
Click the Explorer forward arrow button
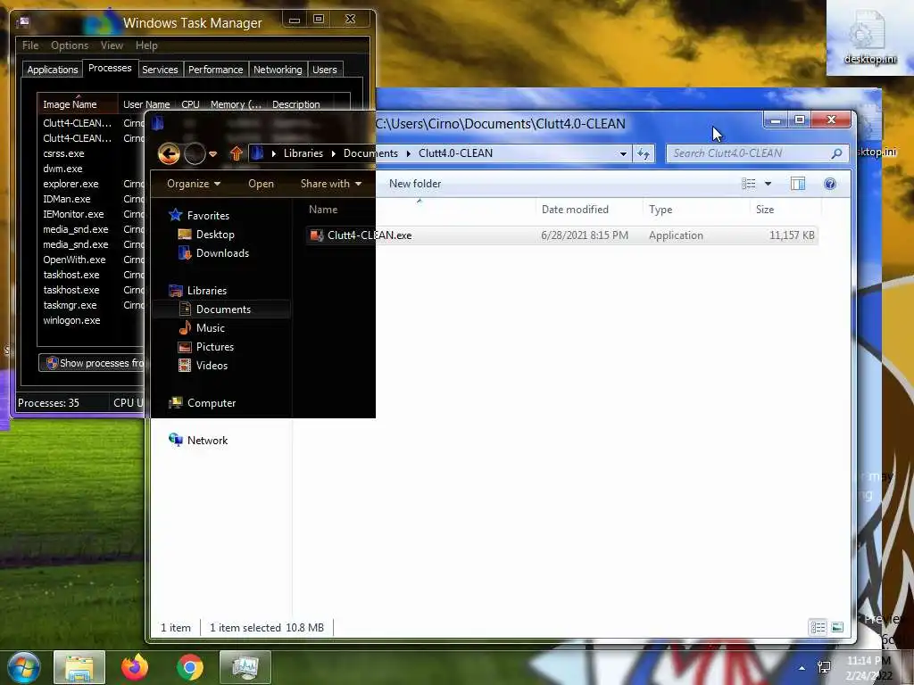[195, 153]
